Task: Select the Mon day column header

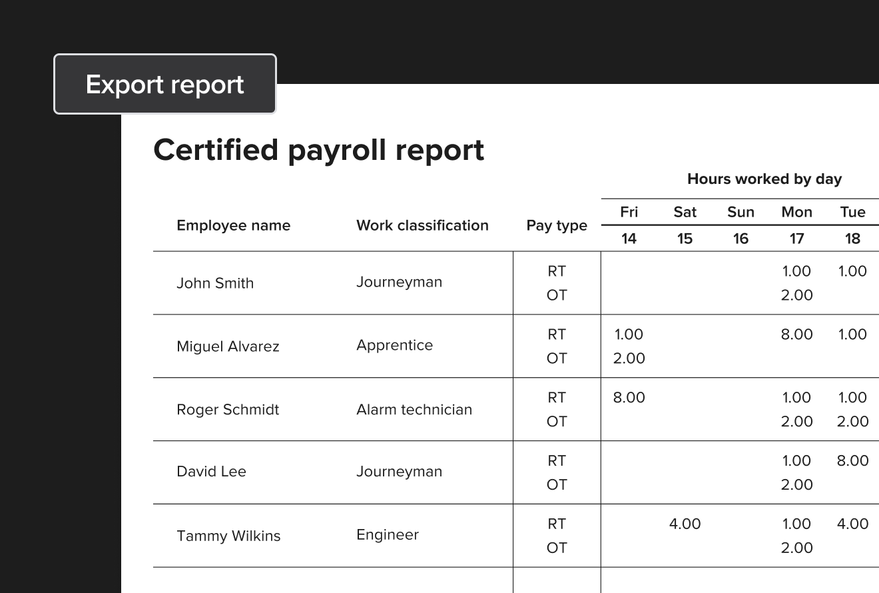Action: [x=796, y=212]
